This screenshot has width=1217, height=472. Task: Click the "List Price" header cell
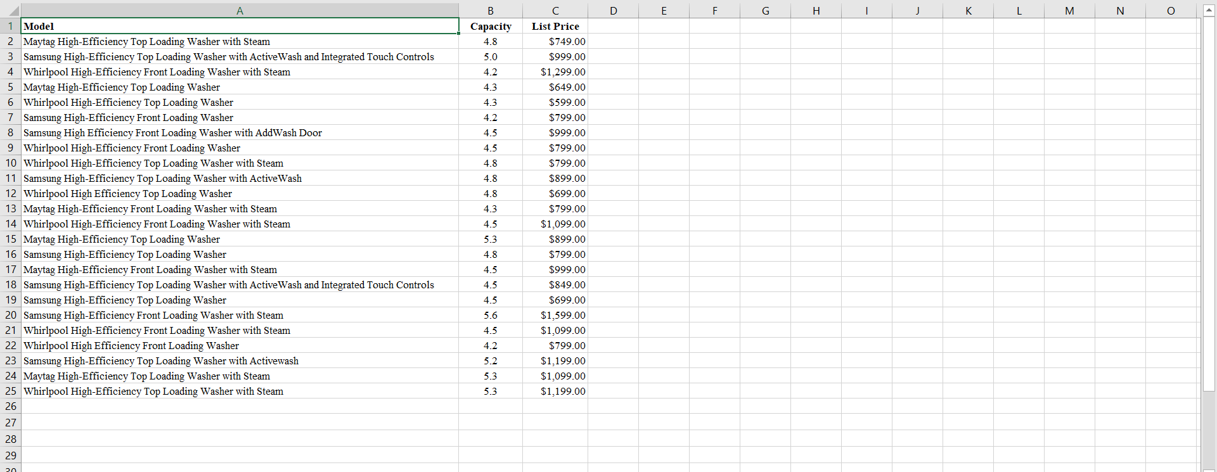[555, 26]
